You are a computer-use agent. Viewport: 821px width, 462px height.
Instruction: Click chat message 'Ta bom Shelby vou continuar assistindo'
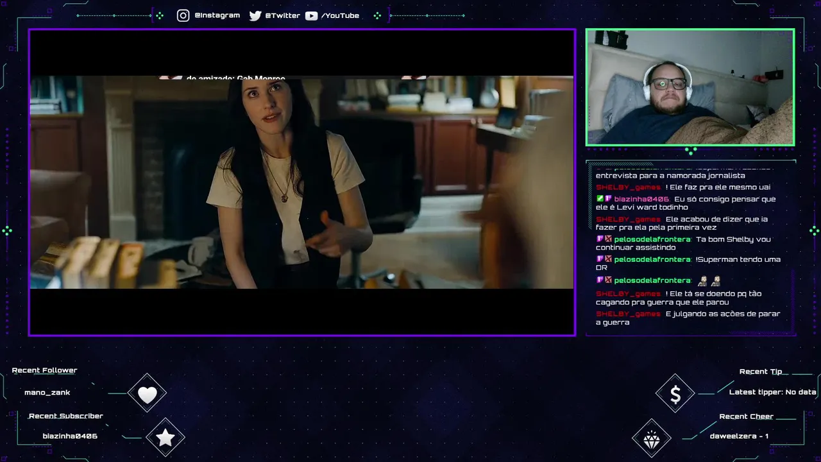coord(684,243)
